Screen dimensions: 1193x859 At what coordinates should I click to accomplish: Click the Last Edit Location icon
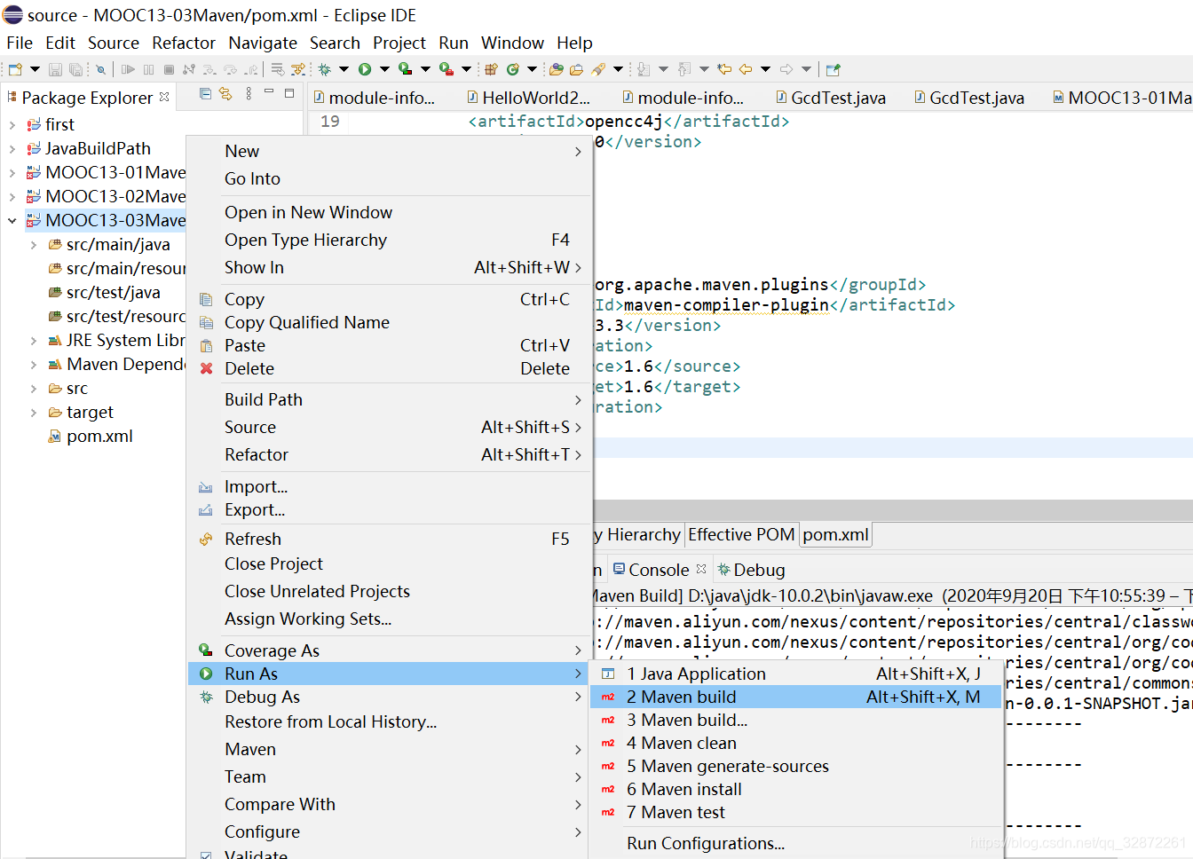tap(724, 69)
